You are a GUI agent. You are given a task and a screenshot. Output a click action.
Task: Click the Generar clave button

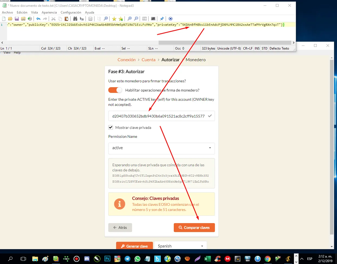click(135, 246)
